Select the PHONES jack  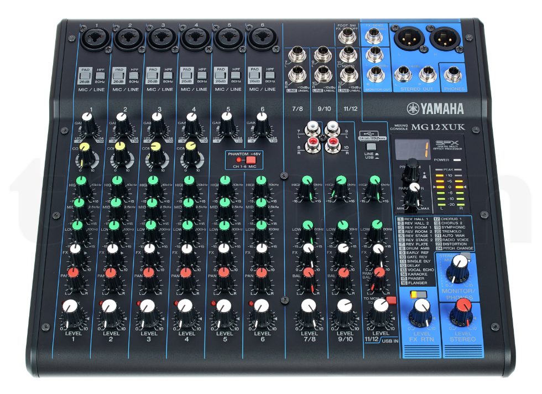click(x=453, y=74)
